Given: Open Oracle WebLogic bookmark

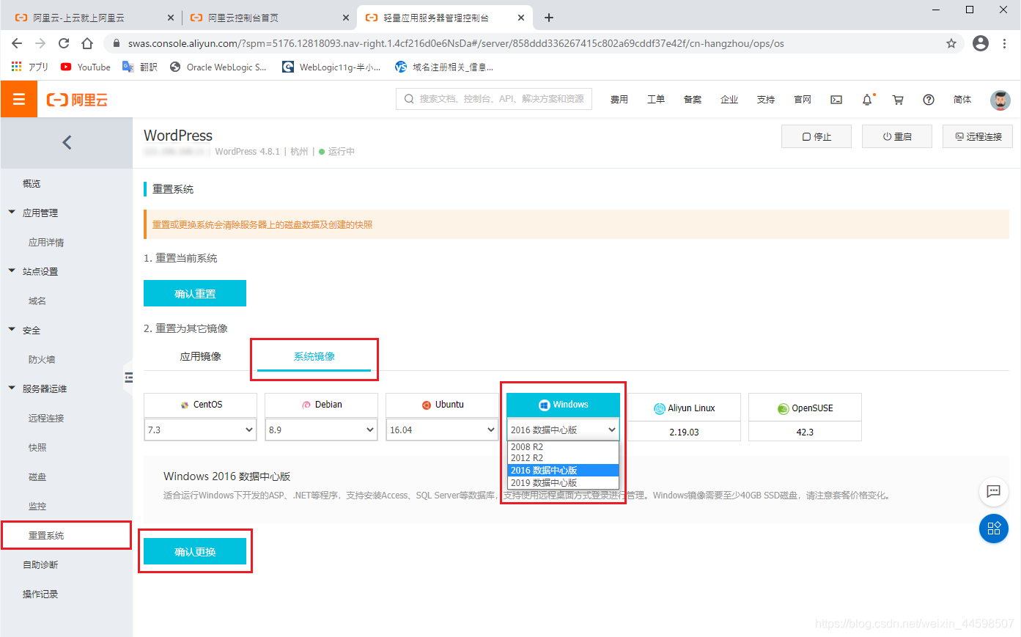Looking at the screenshot, I should (x=218, y=67).
